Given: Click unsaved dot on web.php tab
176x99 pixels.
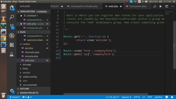Looking at the screenshot, I should (x=121, y=6).
